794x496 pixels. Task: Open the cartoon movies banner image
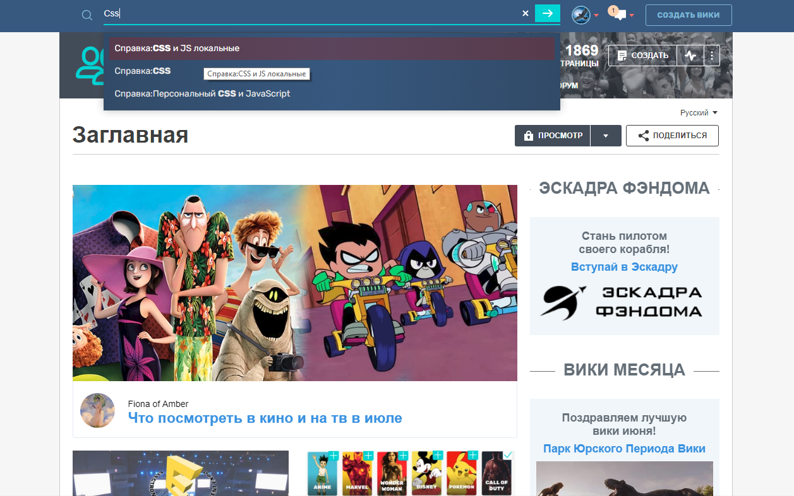click(x=295, y=283)
